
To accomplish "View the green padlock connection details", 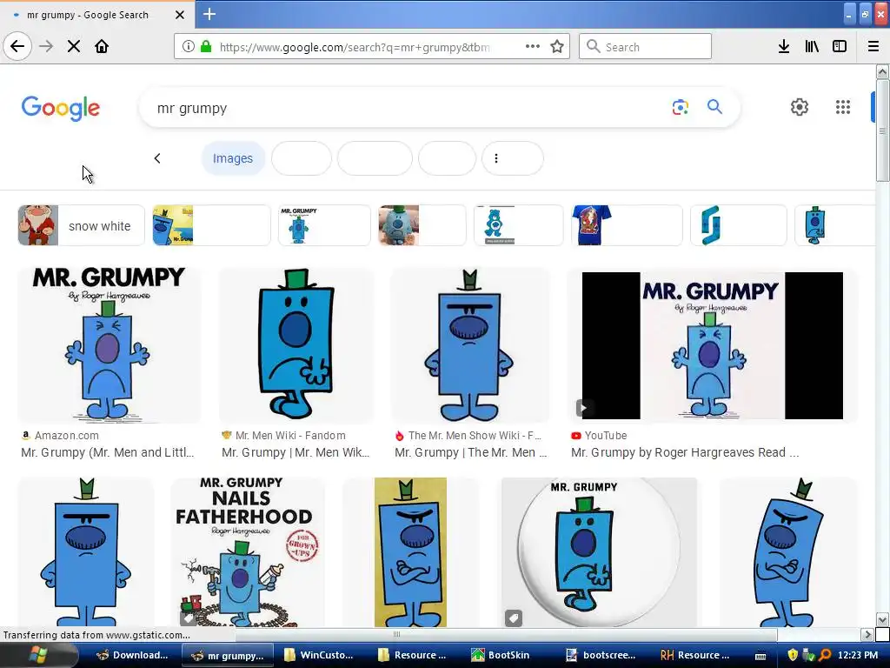I will 206,47.
